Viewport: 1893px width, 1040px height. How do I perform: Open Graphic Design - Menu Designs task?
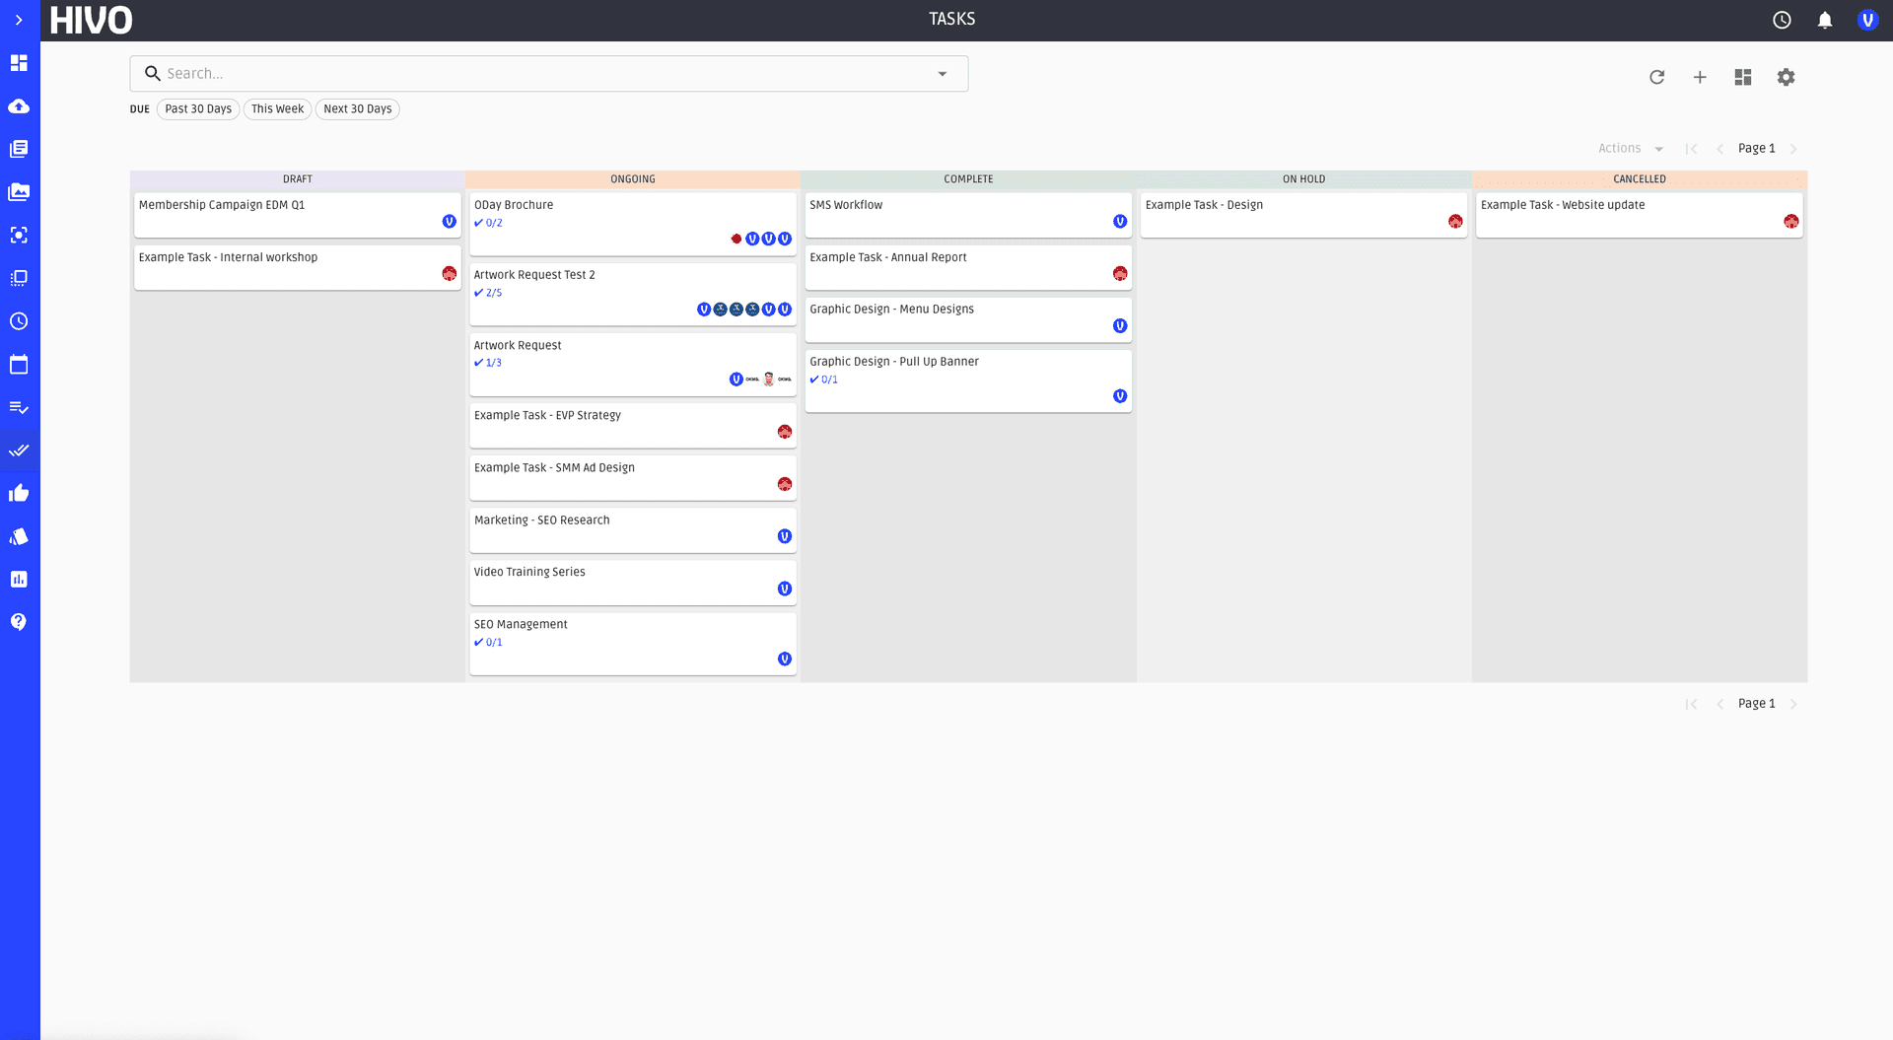pos(968,320)
